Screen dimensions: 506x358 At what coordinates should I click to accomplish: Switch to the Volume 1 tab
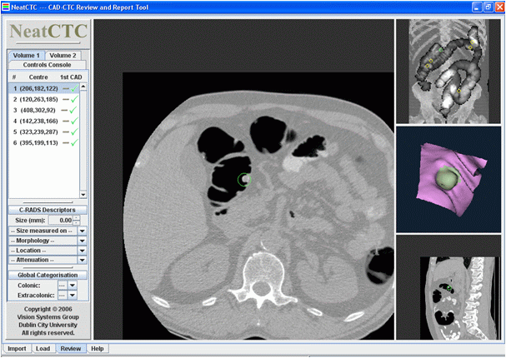coord(27,56)
